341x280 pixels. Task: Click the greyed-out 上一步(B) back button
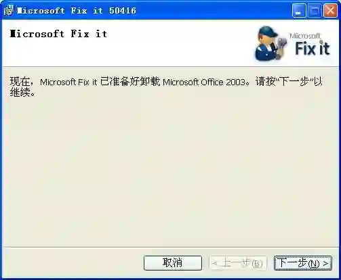coord(238,263)
